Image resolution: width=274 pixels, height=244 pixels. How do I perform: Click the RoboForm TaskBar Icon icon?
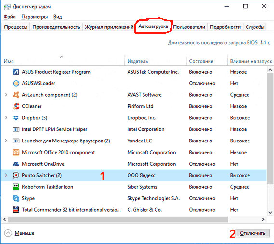click(x=16, y=187)
